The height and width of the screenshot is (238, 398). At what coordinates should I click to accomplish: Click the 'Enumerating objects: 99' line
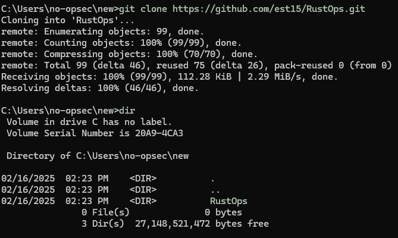(x=102, y=32)
